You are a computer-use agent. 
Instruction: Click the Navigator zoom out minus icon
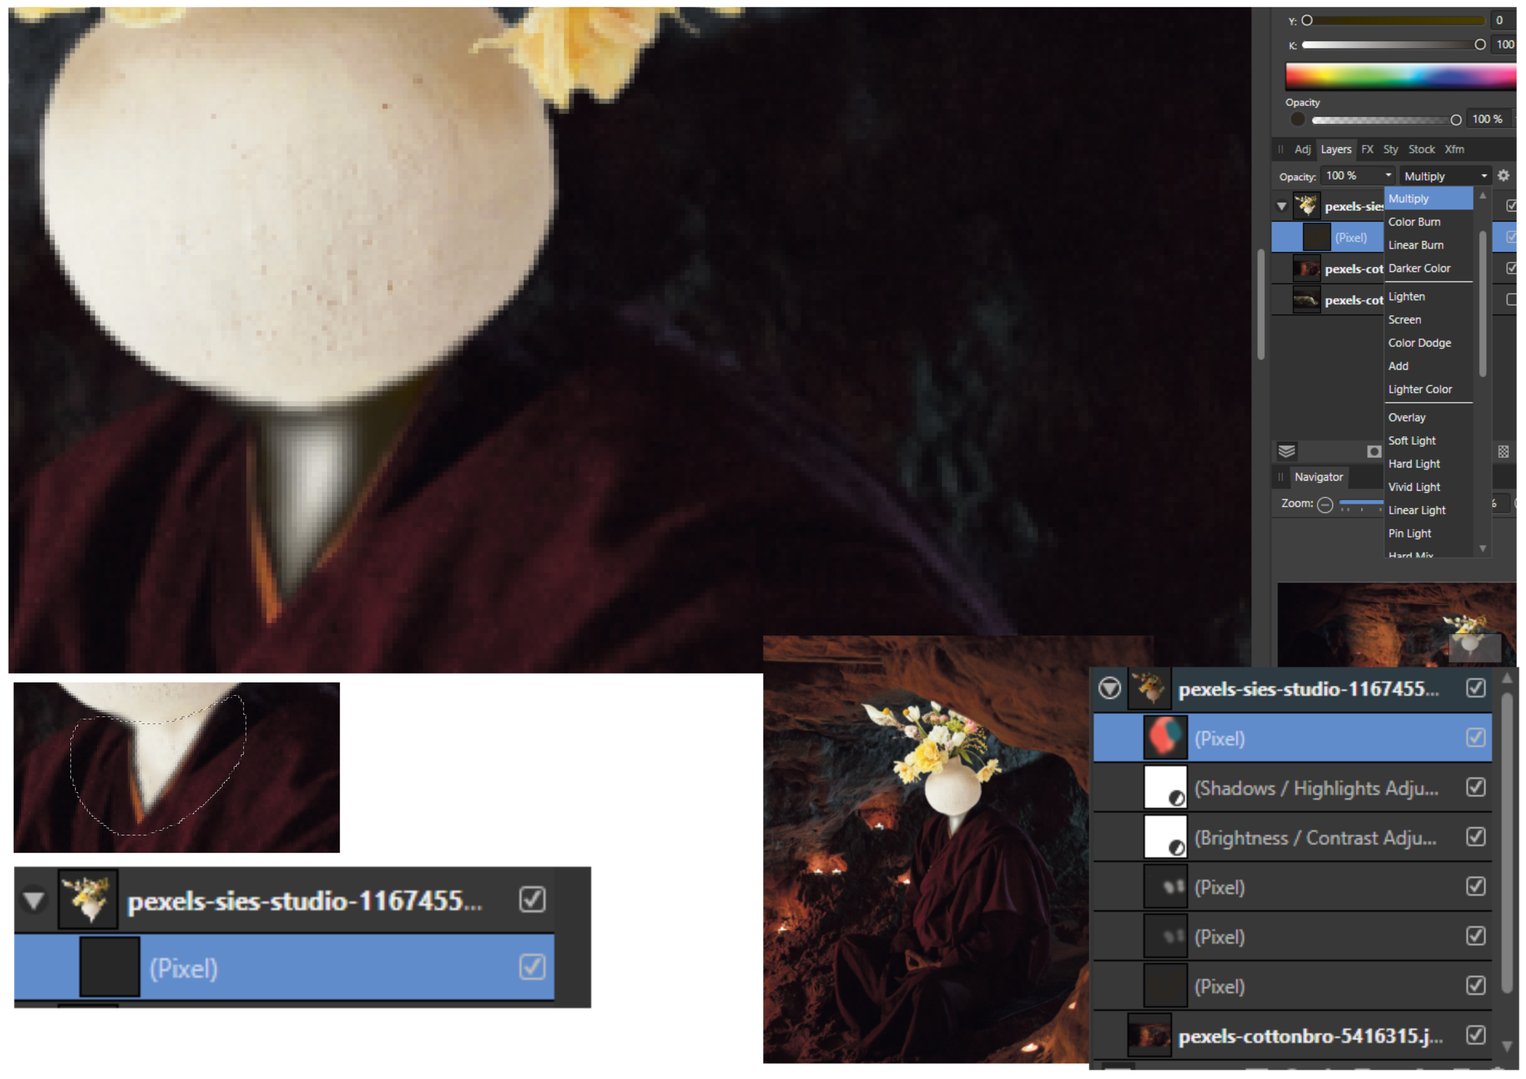tap(1325, 505)
